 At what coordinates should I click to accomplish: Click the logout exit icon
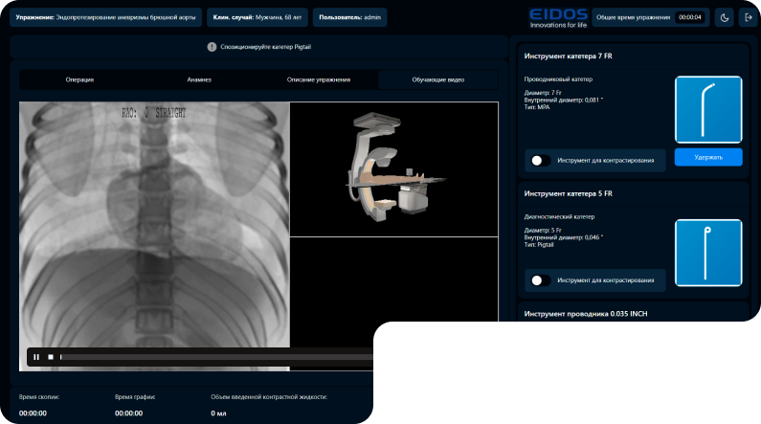tap(748, 17)
